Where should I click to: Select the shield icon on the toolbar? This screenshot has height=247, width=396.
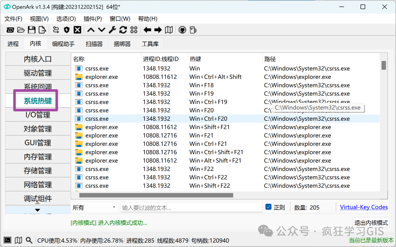(x=66, y=30)
